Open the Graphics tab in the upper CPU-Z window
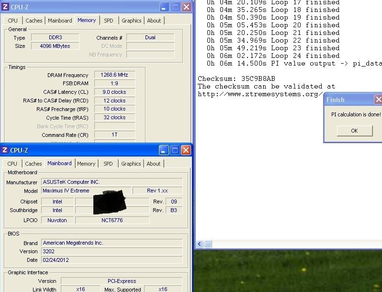Viewport: 382px width, 292px height. click(132, 21)
